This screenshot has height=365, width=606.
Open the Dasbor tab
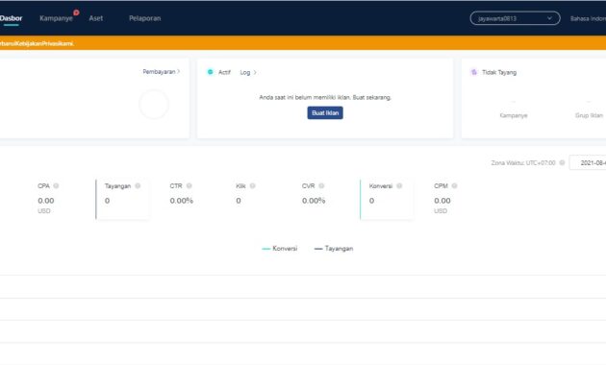(x=11, y=18)
